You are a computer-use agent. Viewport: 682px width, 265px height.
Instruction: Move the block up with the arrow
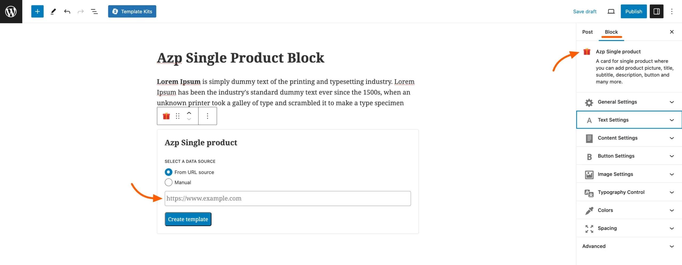coord(189,113)
